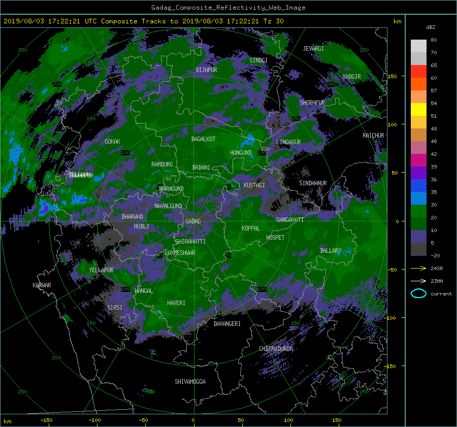Click the NARAGUND city label
The width and height of the screenshot is (457, 427).
172,189
